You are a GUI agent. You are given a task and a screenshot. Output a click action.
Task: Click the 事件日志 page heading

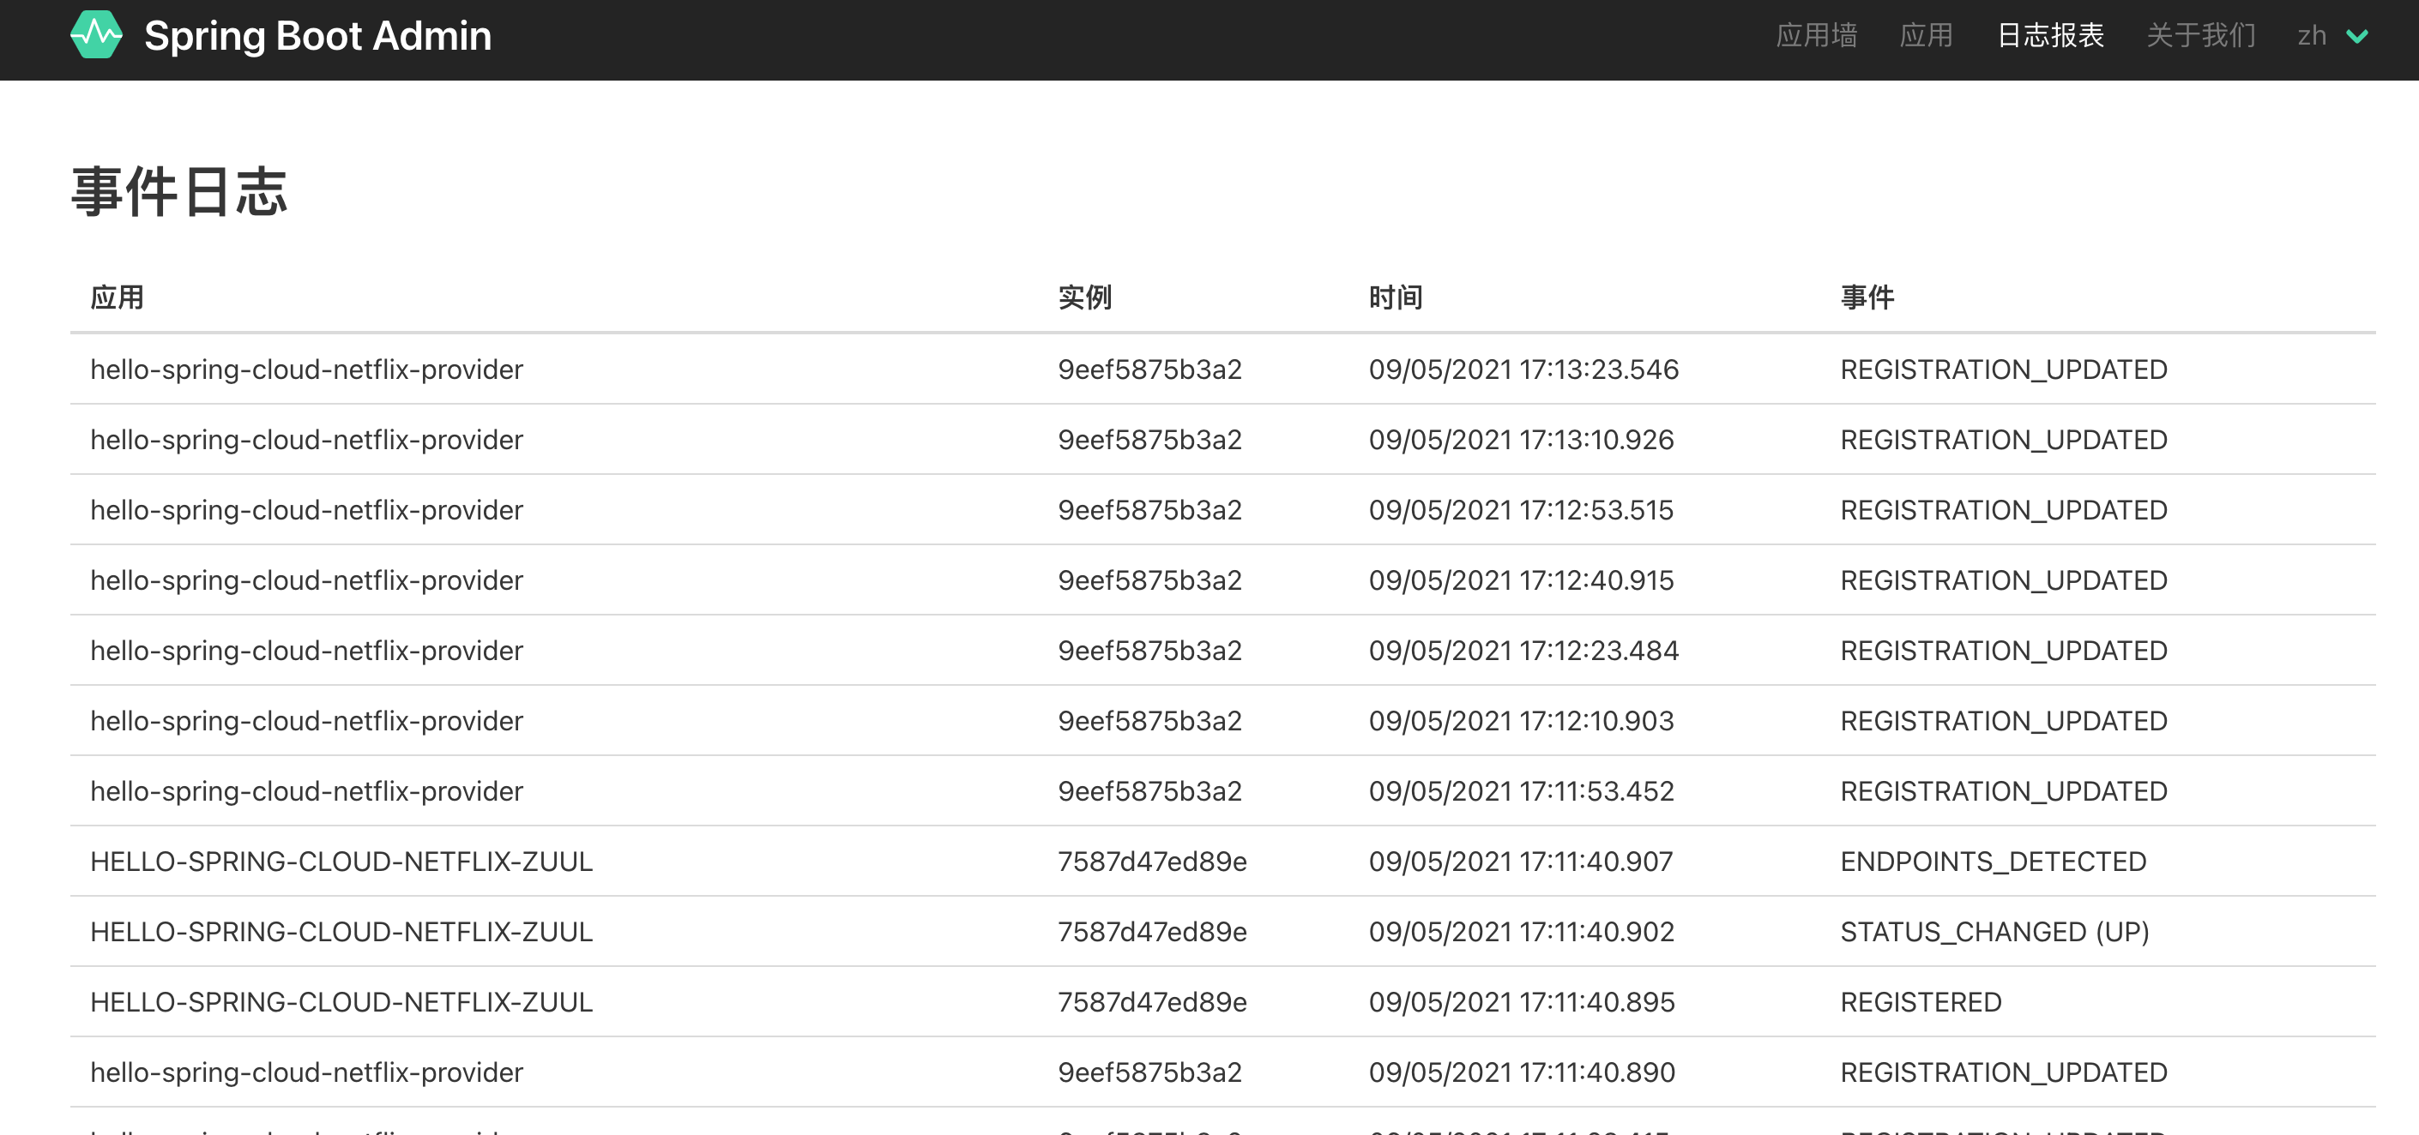(179, 191)
